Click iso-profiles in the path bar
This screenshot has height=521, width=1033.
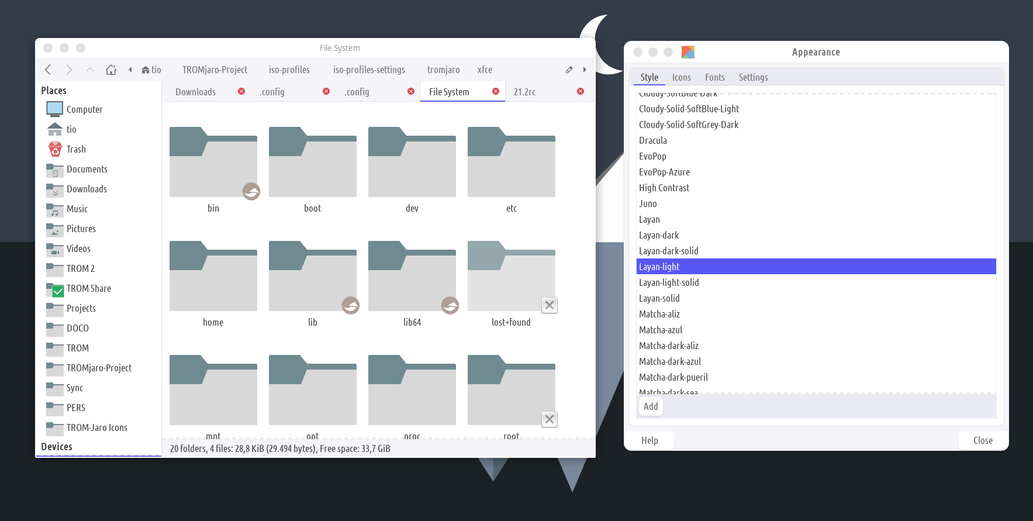(289, 70)
